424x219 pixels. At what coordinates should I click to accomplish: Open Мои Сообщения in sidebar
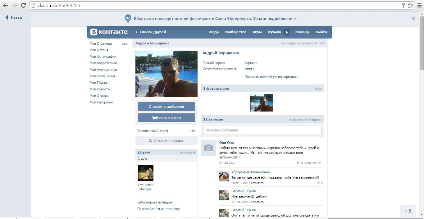pos(102,76)
